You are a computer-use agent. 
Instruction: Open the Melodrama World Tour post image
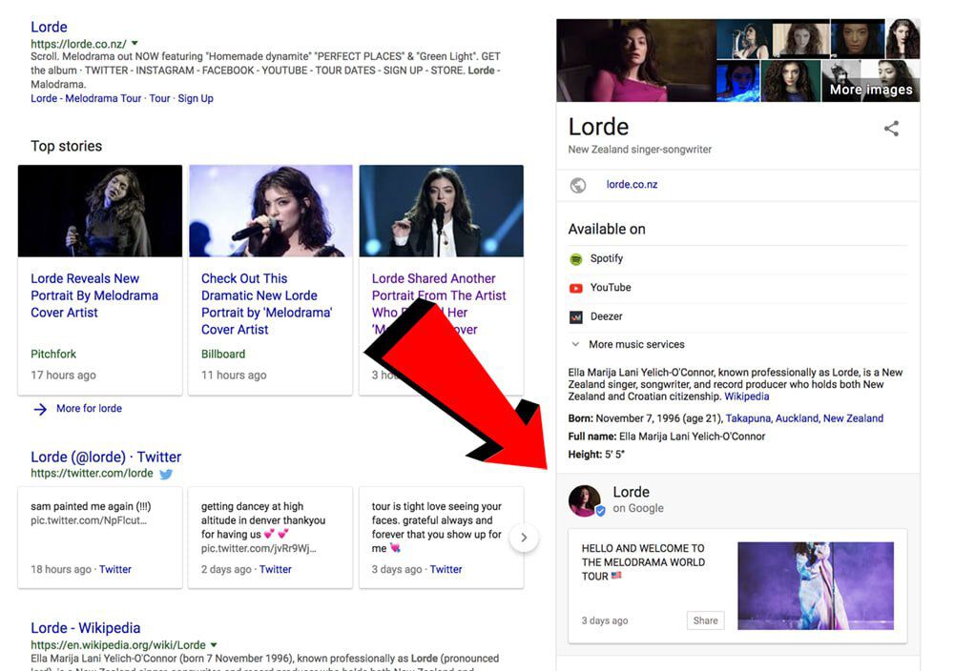(x=816, y=585)
